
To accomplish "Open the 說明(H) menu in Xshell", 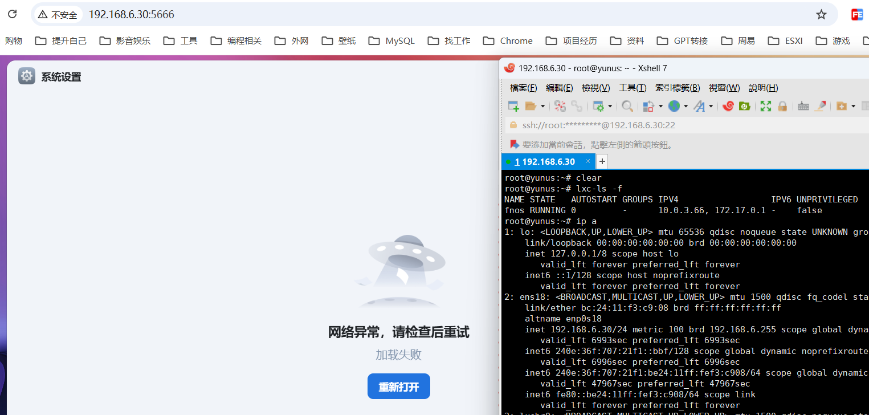I will pyautogui.click(x=763, y=88).
